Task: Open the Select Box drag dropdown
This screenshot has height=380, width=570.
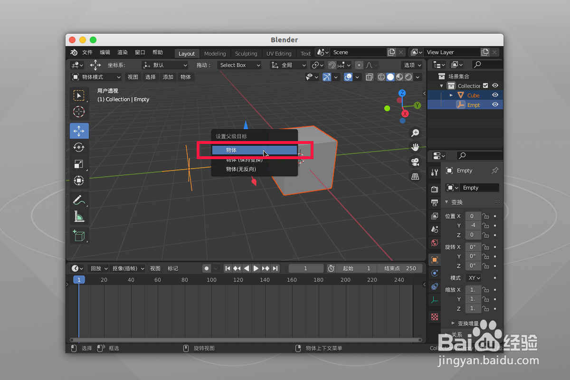Action: click(x=240, y=65)
